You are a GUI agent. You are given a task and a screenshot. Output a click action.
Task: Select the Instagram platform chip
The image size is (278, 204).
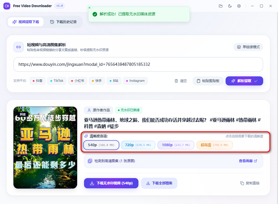point(136,81)
